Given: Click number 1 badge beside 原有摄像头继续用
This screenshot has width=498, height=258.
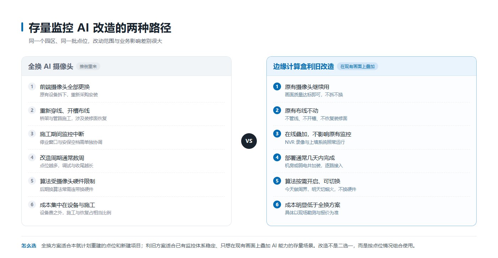Looking at the screenshot, I should coord(277,86).
